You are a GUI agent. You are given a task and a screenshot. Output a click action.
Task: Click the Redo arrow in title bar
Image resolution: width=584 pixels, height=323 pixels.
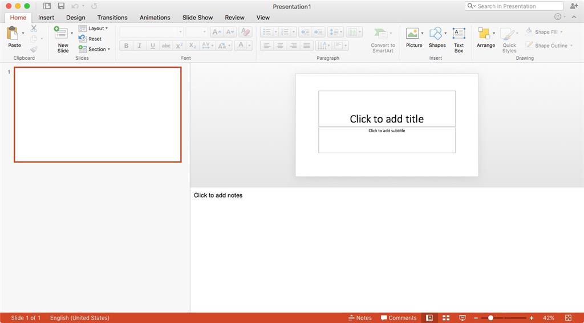[x=94, y=6]
